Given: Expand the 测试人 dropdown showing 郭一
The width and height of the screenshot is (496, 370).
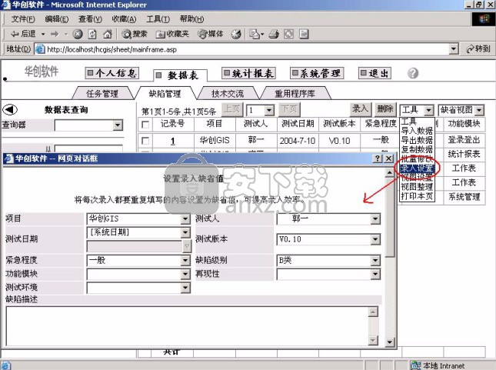Looking at the screenshot, I should [375, 218].
